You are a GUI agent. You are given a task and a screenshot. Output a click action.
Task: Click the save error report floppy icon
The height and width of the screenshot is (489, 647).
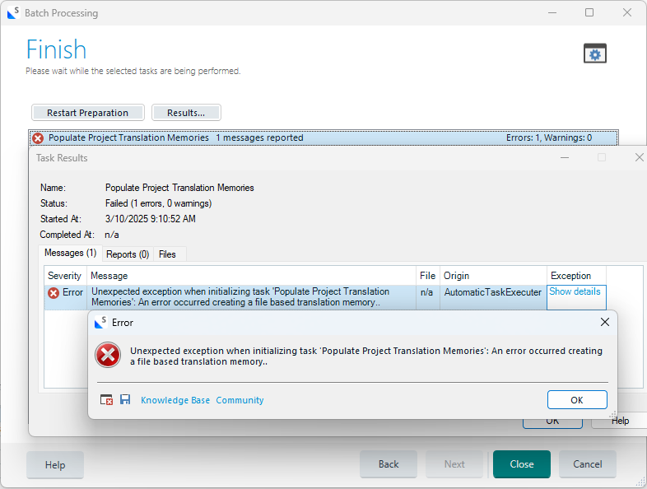[125, 399]
